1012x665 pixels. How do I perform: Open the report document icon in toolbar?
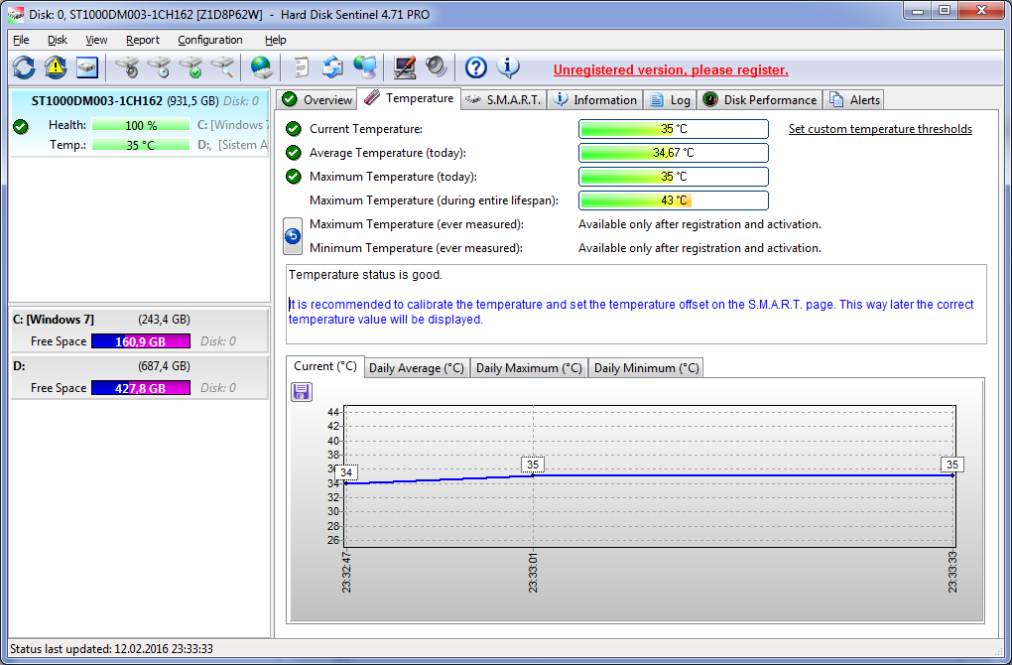301,67
